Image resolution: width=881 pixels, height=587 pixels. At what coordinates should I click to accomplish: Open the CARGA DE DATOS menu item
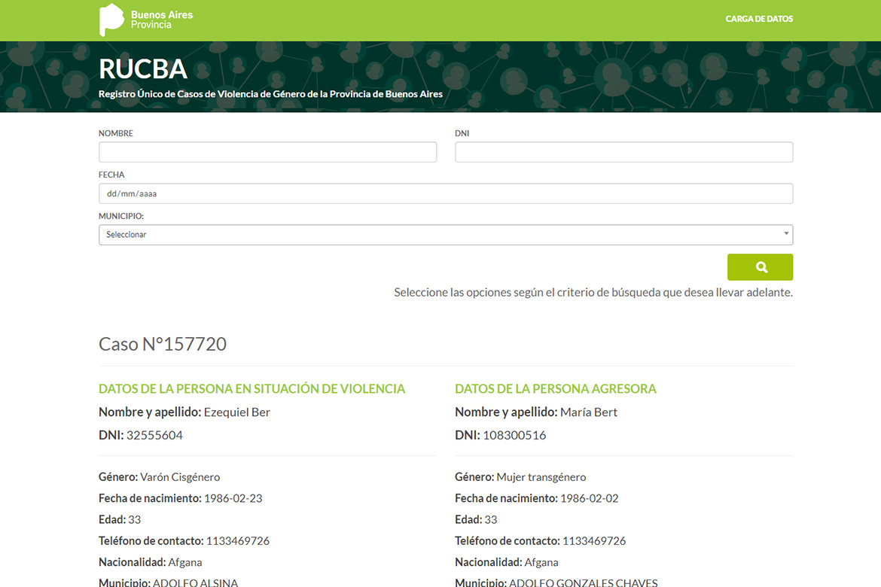pos(758,19)
